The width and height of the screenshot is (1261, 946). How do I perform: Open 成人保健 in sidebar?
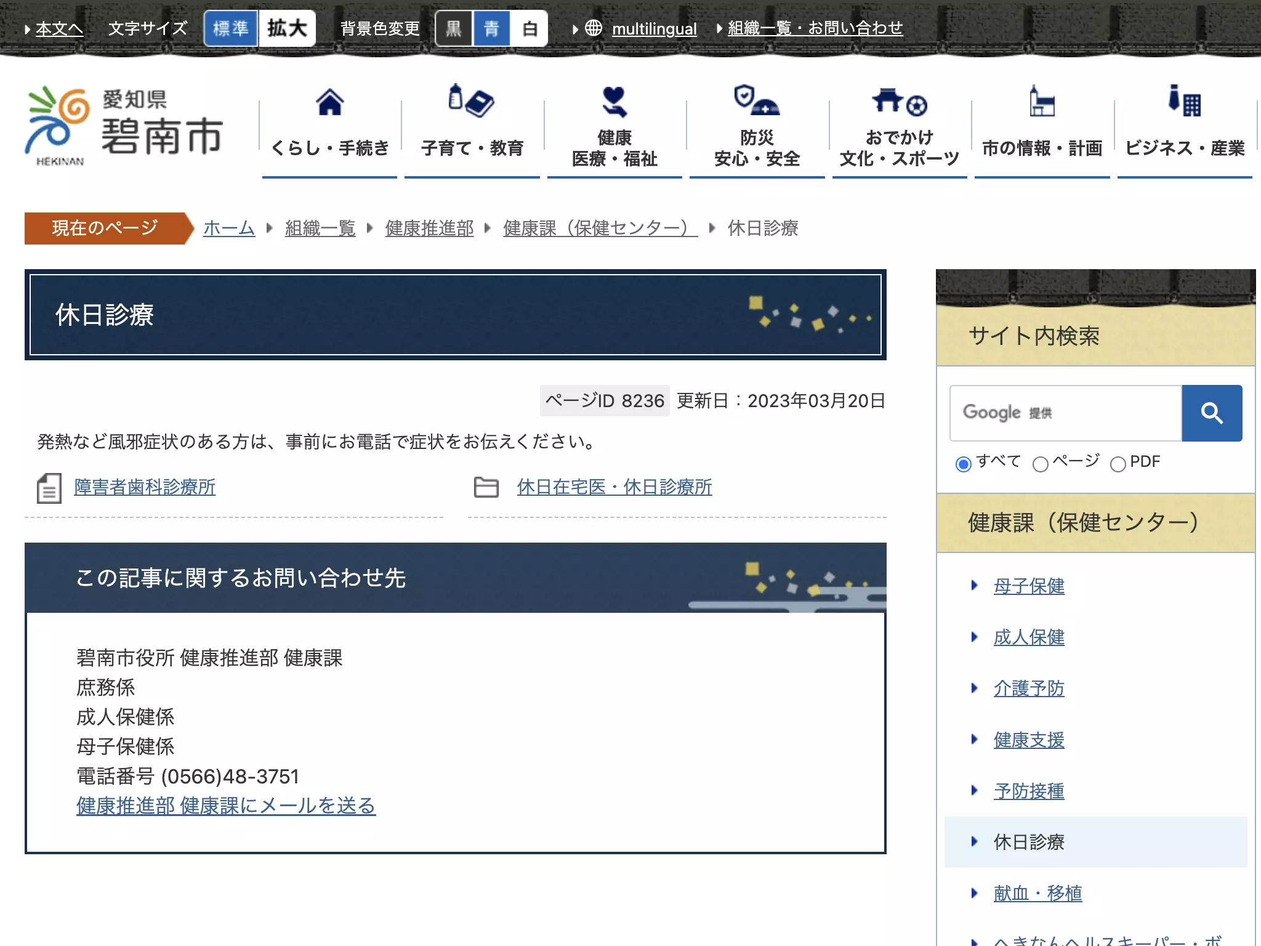point(1029,637)
